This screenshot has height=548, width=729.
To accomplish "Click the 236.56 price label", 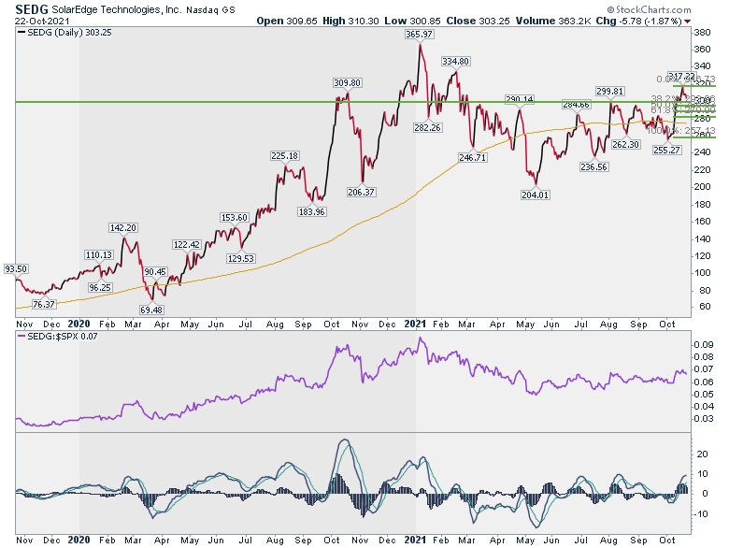I will point(593,167).
